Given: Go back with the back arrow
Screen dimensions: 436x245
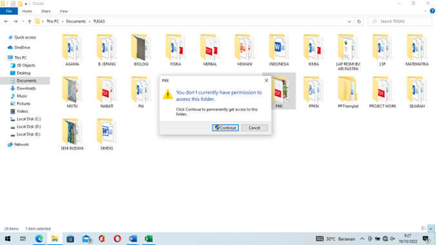Looking at the screenshot, I should [6, 21].
